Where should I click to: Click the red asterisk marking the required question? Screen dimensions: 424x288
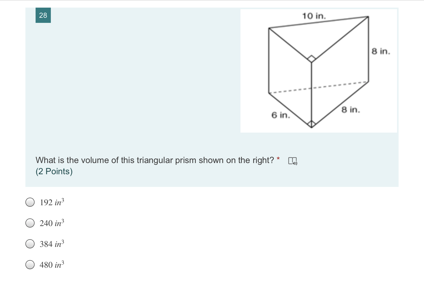[x=279, y=158]
